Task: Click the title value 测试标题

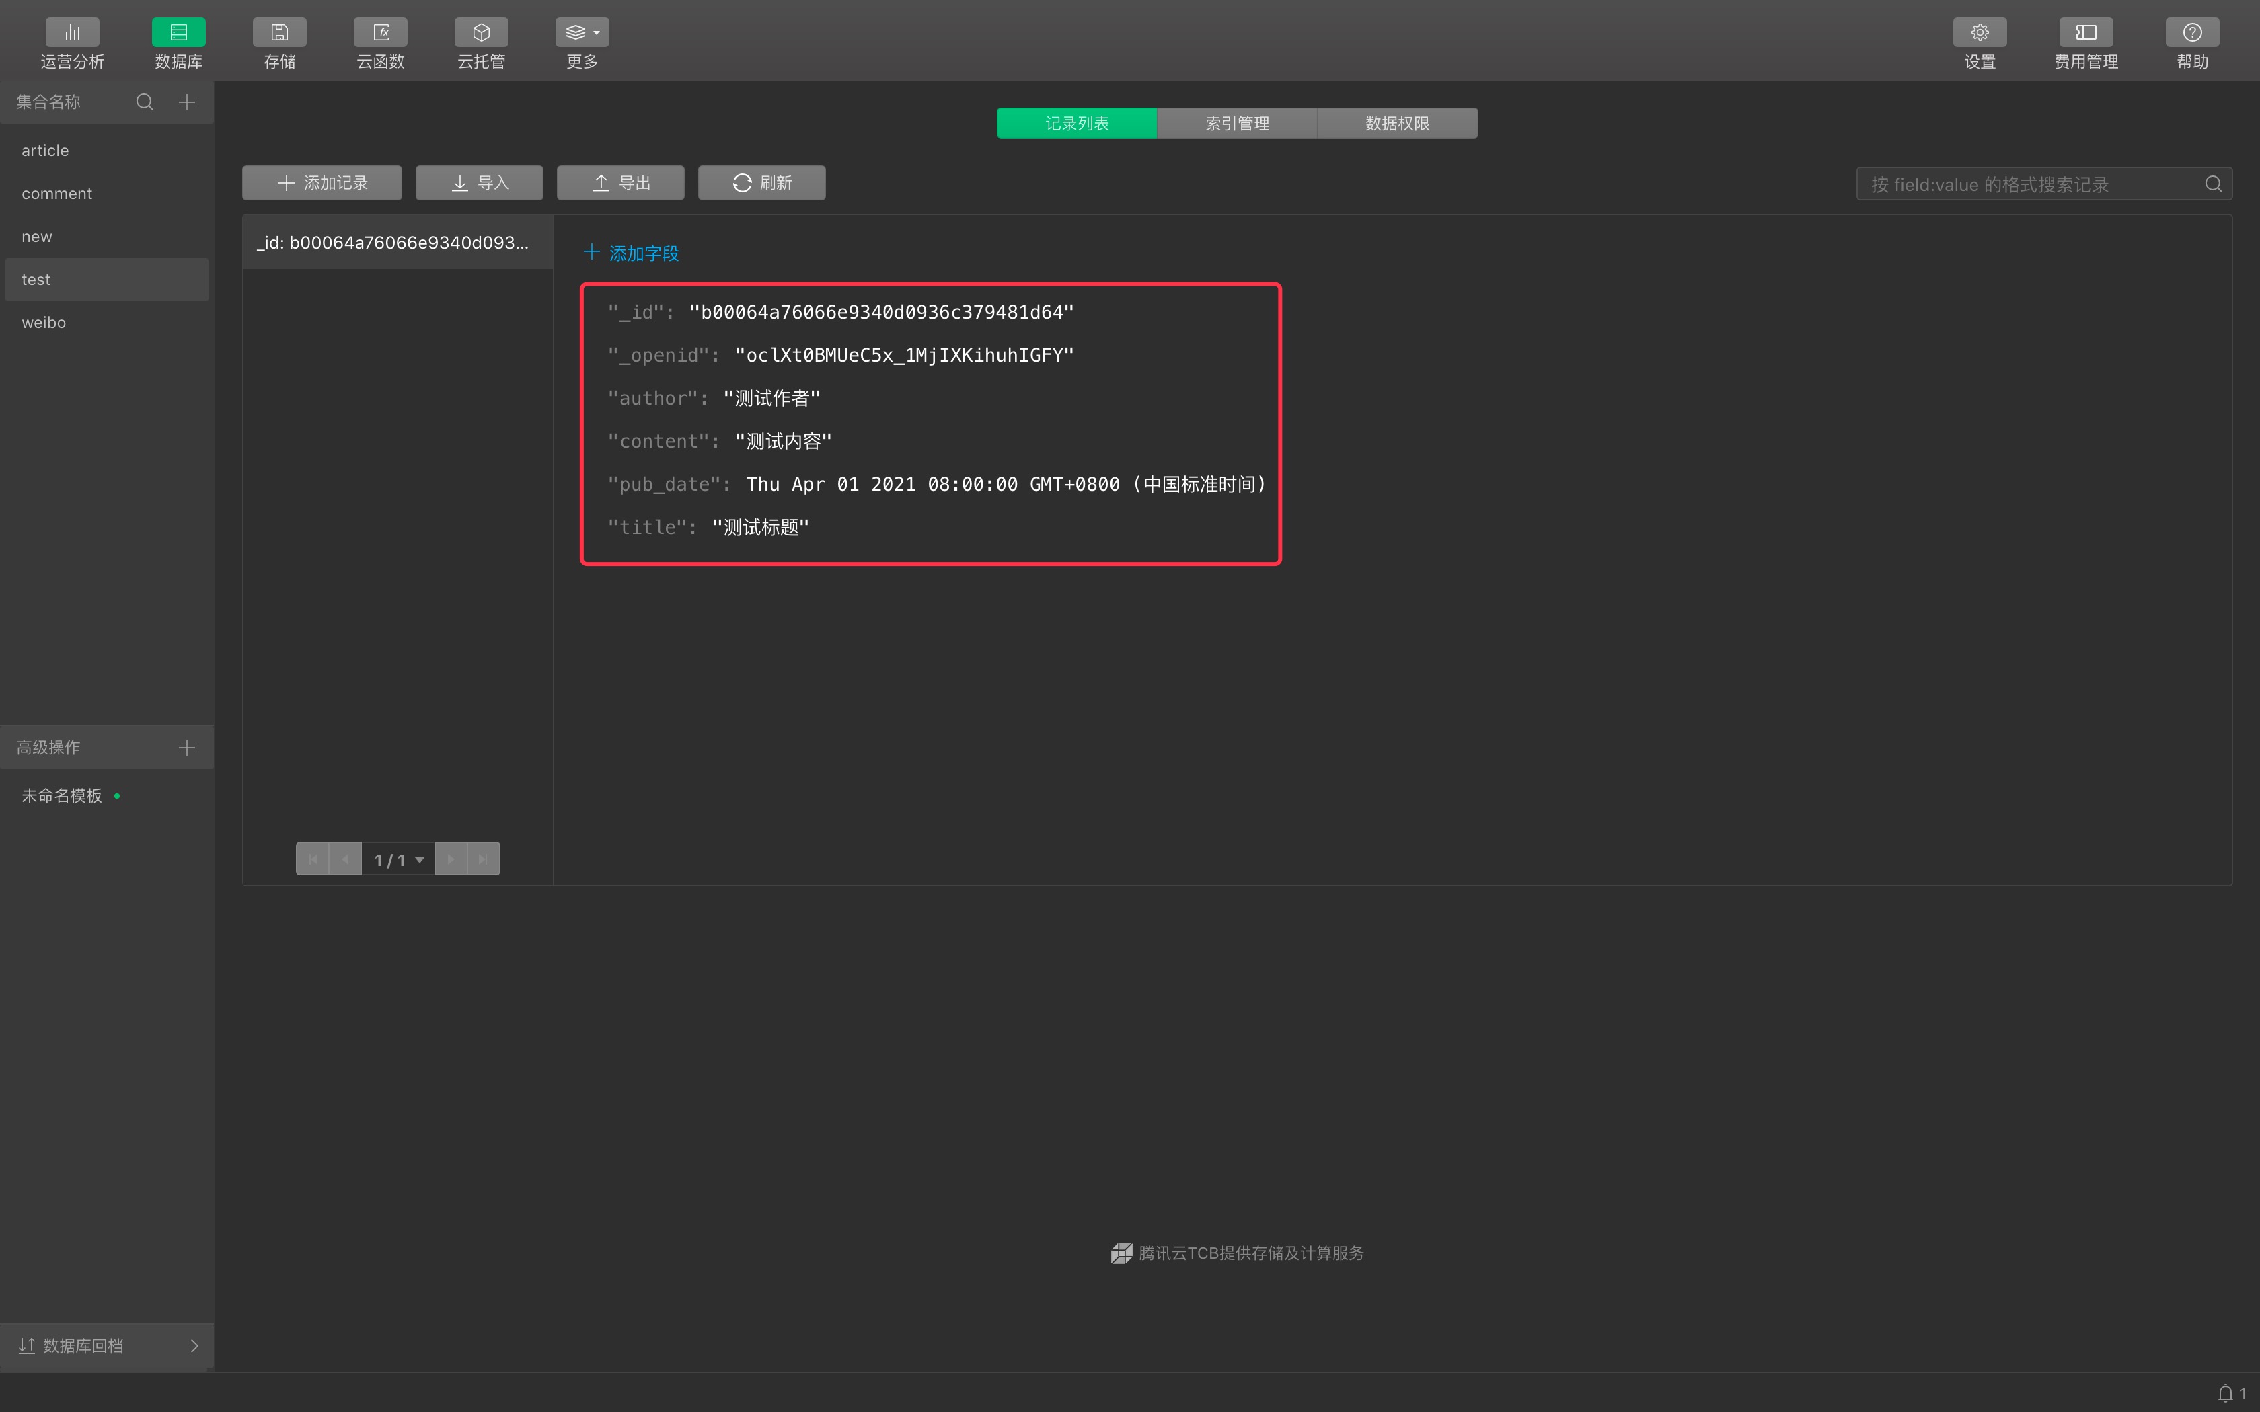Action: [760, 526]
